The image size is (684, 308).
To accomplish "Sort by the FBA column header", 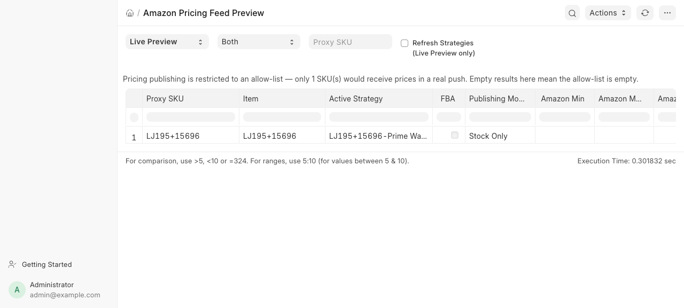I will [x=449, y=99].
